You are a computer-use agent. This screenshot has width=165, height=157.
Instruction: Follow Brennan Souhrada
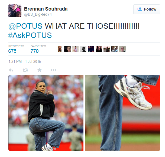[147, 9]
